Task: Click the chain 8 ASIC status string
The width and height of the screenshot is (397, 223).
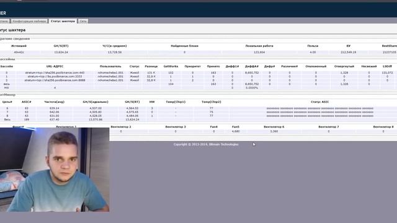Action: [x=320, y=116]
